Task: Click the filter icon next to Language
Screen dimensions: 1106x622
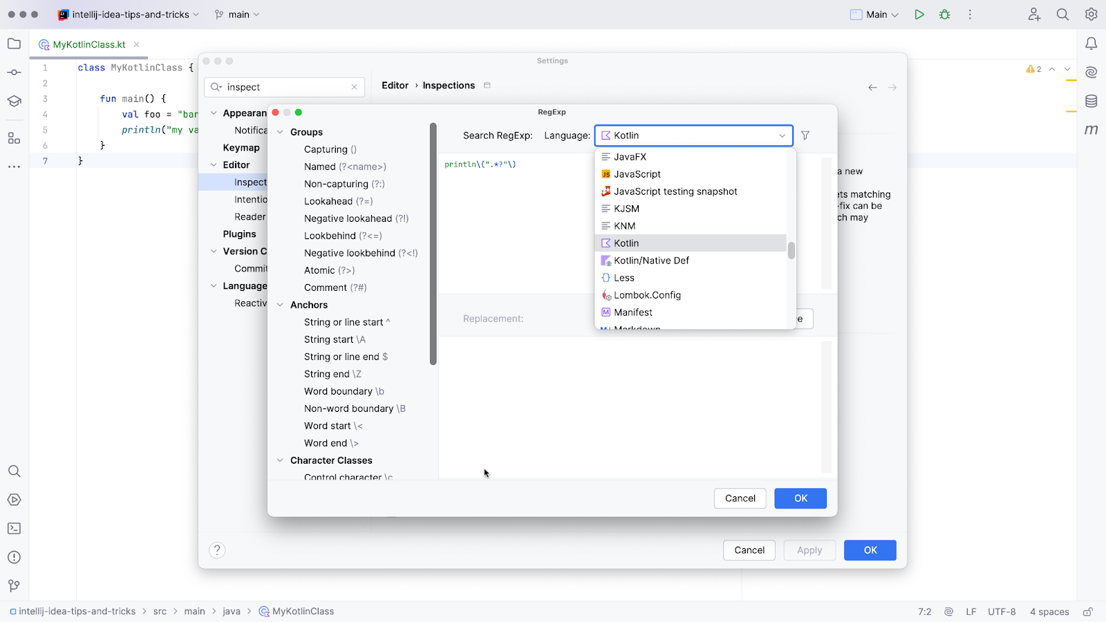Action: click(805, 135)
